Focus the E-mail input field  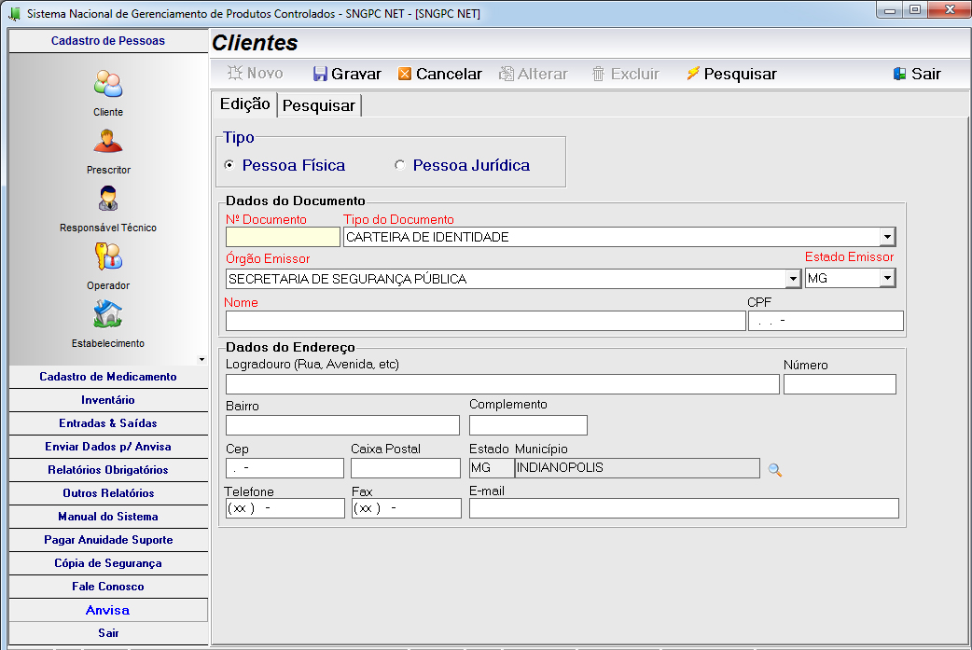684,508
